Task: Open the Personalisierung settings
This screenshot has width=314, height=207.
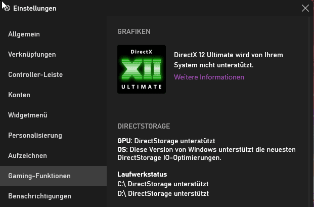Action: [x=53, y=136]
